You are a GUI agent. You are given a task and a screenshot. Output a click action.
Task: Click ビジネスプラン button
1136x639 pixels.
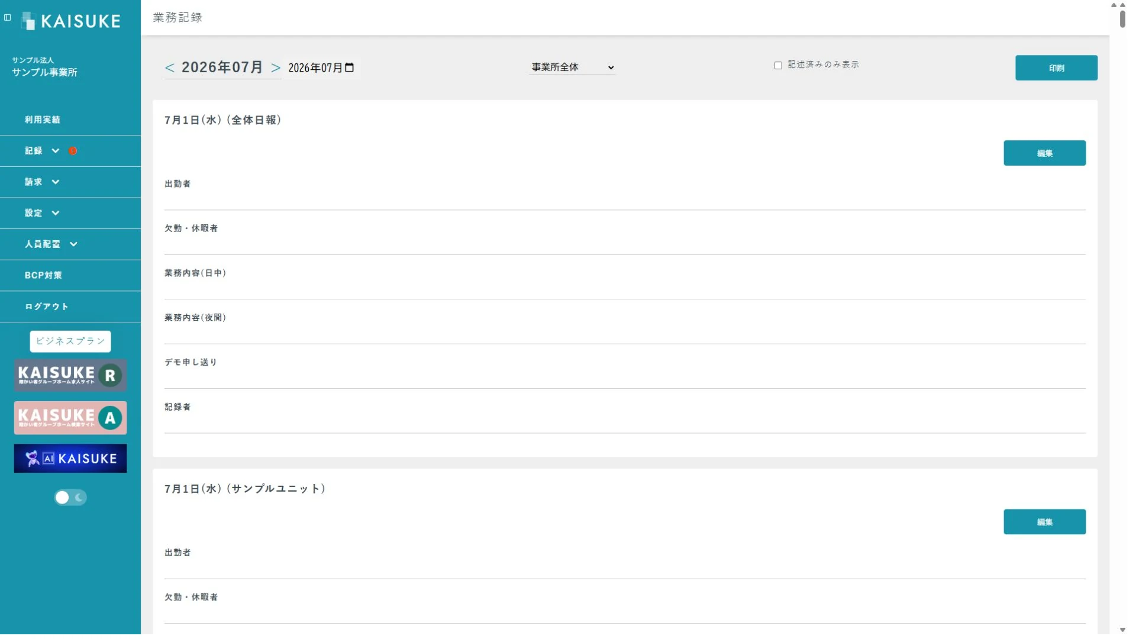point(70,341)
